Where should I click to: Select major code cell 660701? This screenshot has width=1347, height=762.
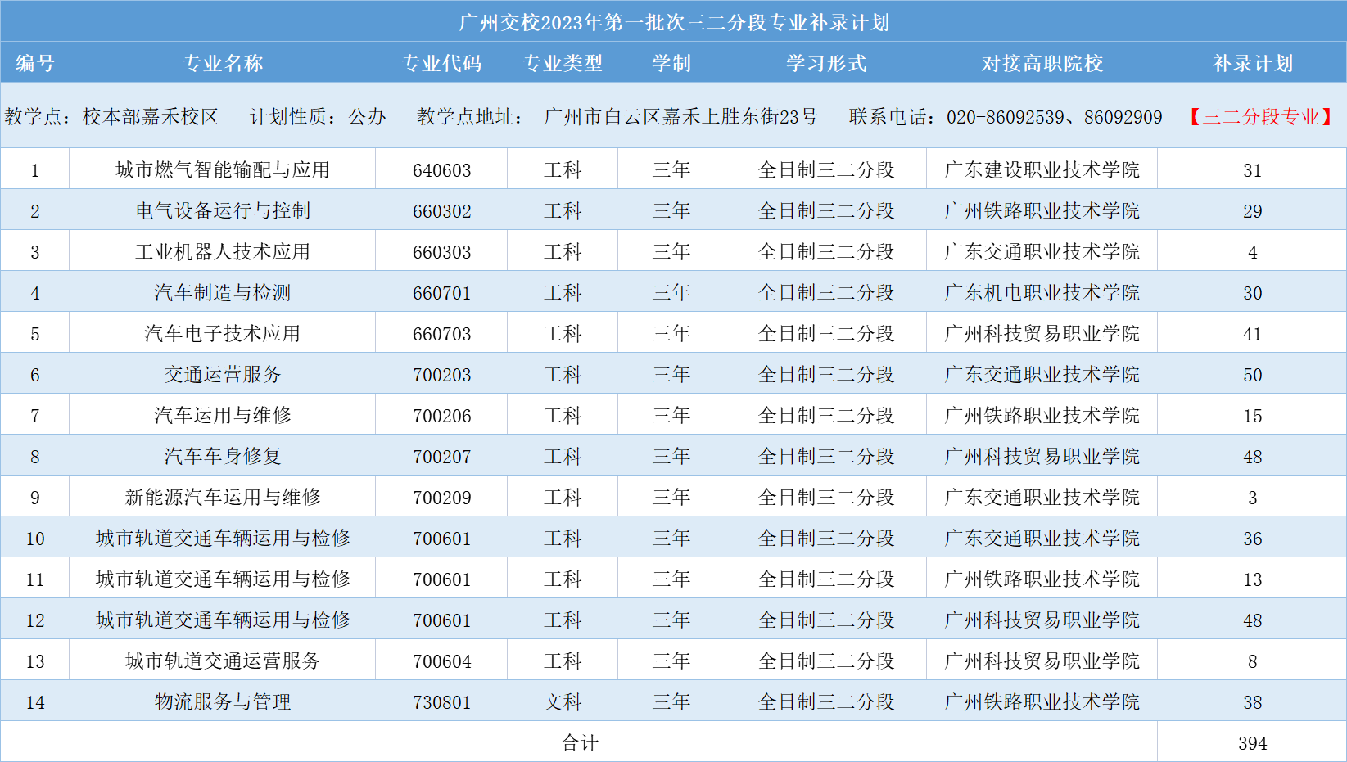(x=442, y=293)
